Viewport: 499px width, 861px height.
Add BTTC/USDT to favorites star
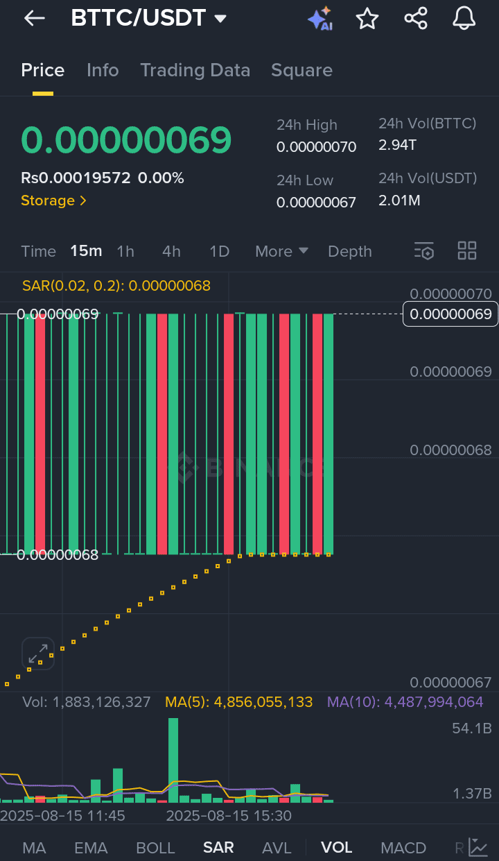[x=367, y=19]
